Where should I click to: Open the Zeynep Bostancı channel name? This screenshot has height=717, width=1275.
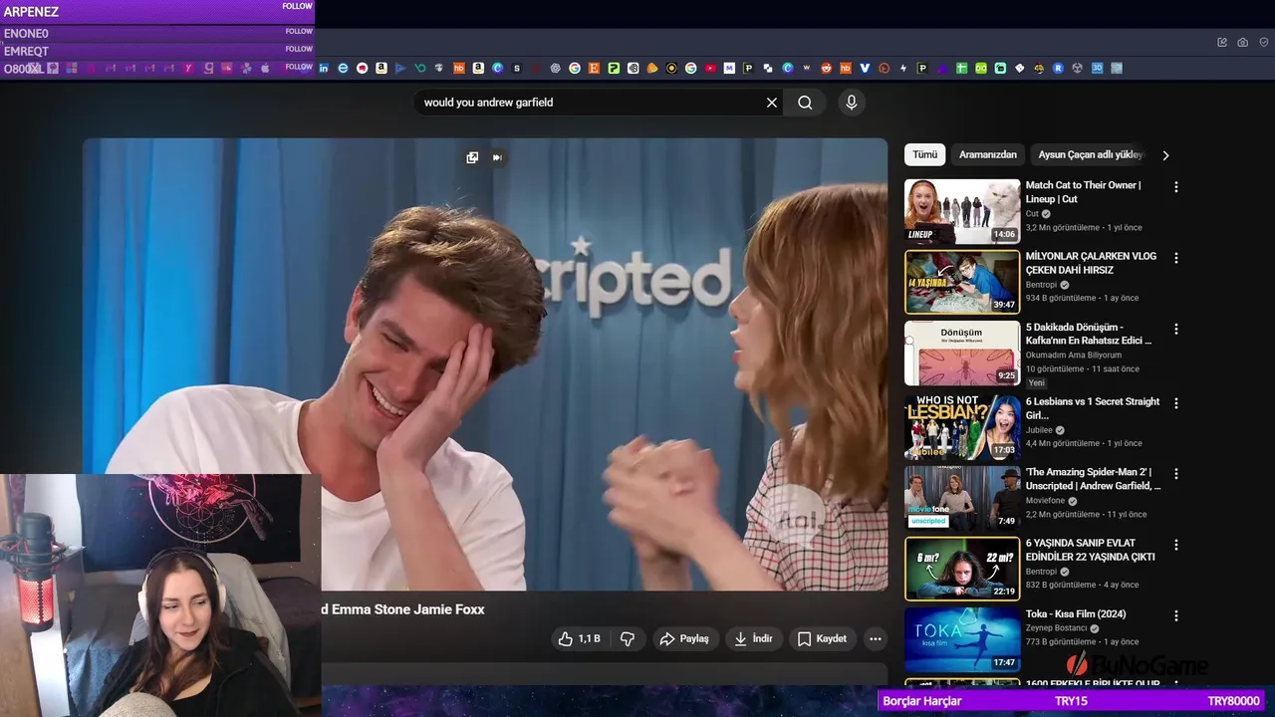1058,628
